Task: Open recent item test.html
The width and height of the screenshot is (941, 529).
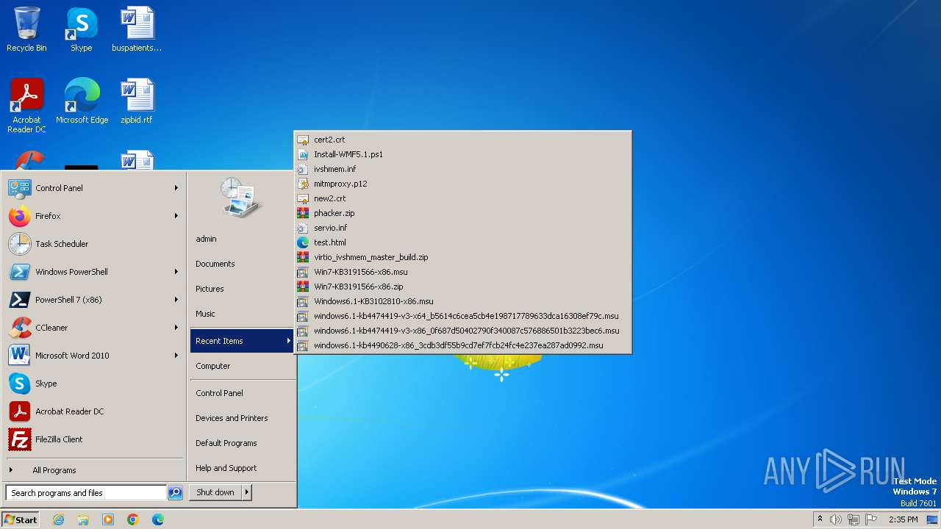Action: (462, 242)
